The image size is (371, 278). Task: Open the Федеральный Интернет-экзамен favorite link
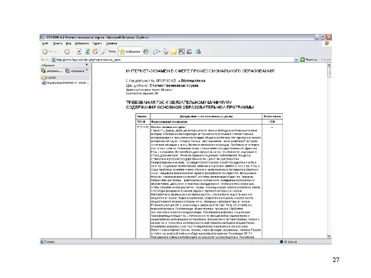click(x=65, y=83)
